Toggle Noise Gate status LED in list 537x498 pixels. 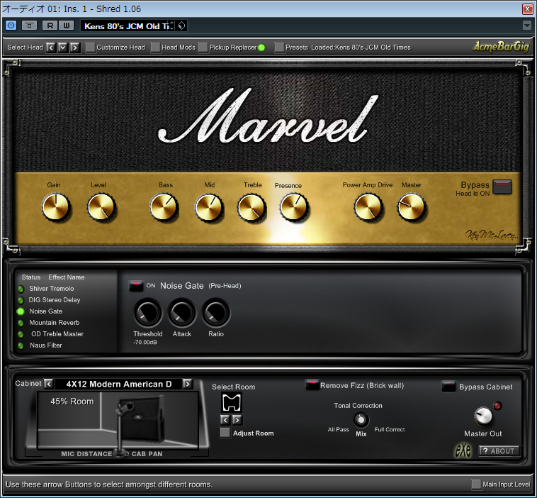coord(21,311)
